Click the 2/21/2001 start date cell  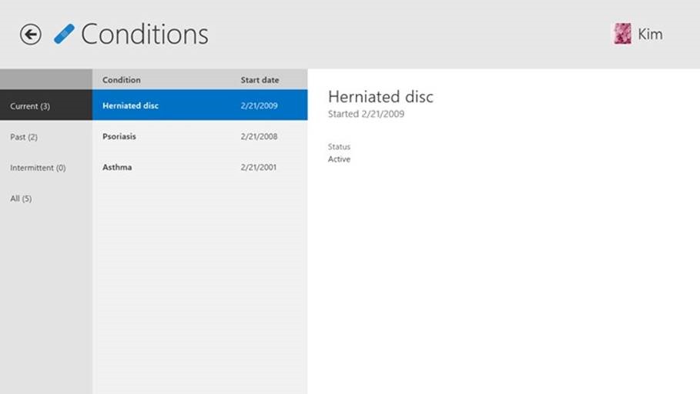[x=259, y=167]
